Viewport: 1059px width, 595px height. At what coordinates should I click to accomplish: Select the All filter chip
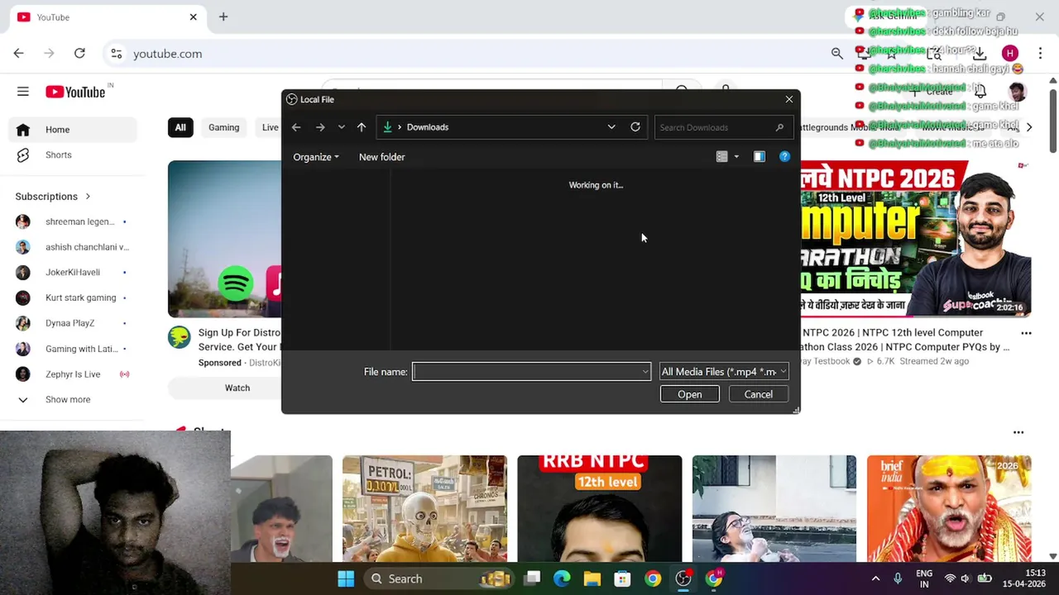pos(180,127)
